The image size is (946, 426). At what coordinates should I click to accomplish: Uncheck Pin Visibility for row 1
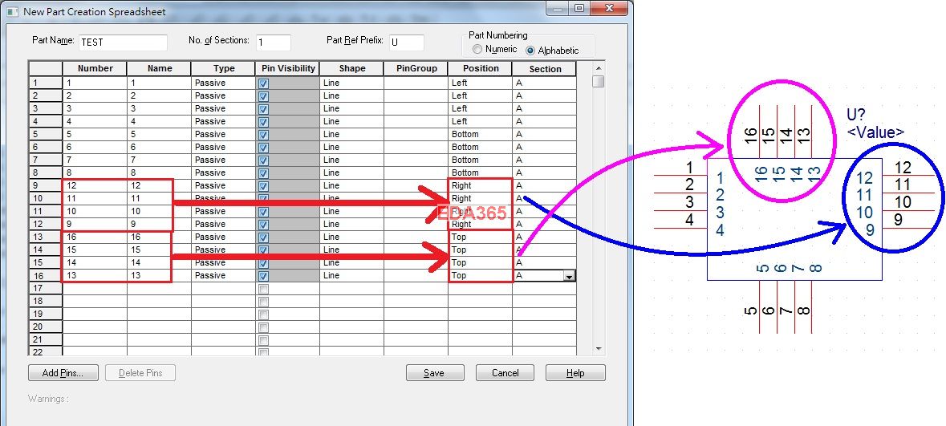[x=264, y=83]
